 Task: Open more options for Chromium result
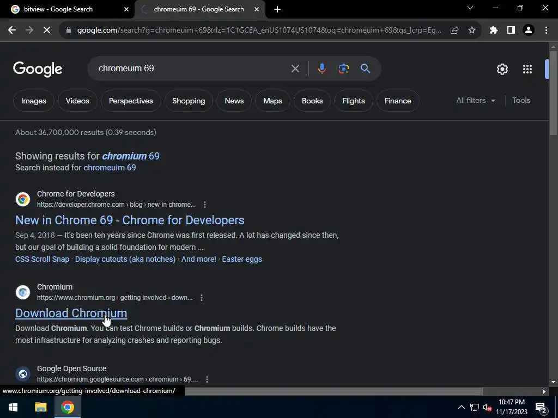pyautogui.click(x=202, y=298)
